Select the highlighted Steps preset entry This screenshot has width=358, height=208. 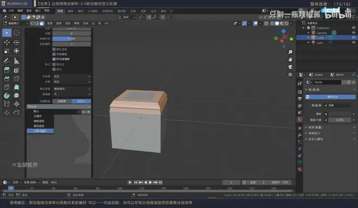pyautogui.click(x=40, y=131)
